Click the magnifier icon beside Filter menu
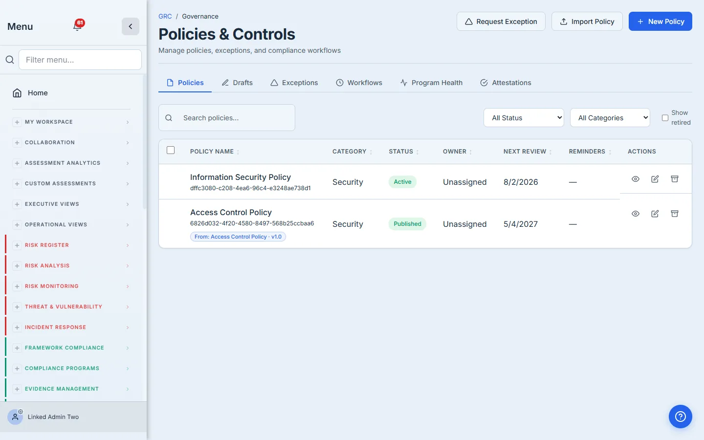Image resolution: width=704 pixels, height=440 pixels. point(10,60)
